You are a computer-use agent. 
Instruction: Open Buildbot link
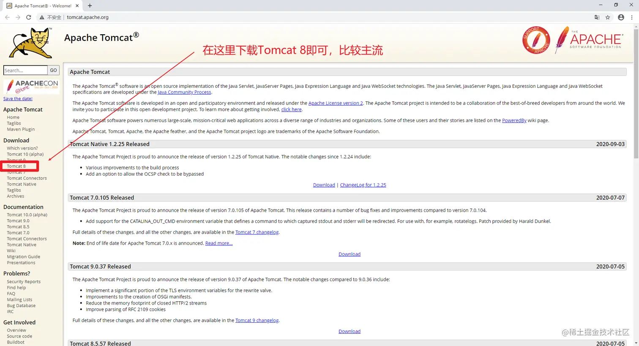[16, 342]
